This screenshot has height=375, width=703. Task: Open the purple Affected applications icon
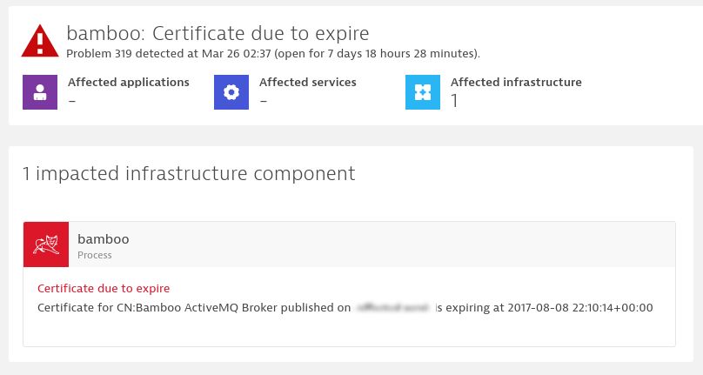pos(40,92)
